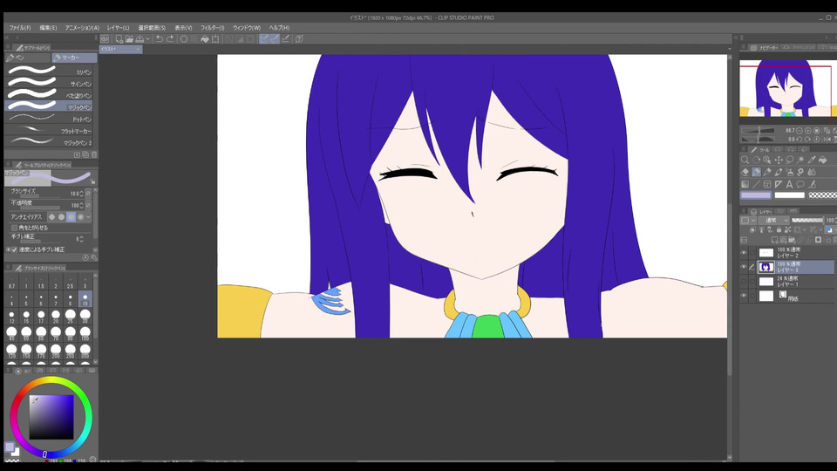Select the Eyedropper tool
837x471 pixels.
(x=812, y=160)
